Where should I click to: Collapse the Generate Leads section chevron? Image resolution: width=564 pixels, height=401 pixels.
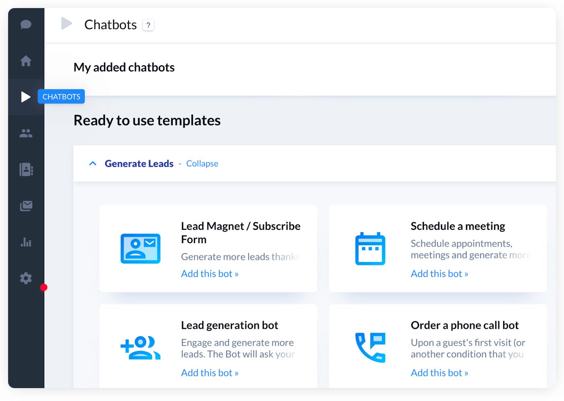[93, 163]
